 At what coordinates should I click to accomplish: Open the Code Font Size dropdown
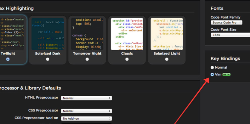pos(230,35)
